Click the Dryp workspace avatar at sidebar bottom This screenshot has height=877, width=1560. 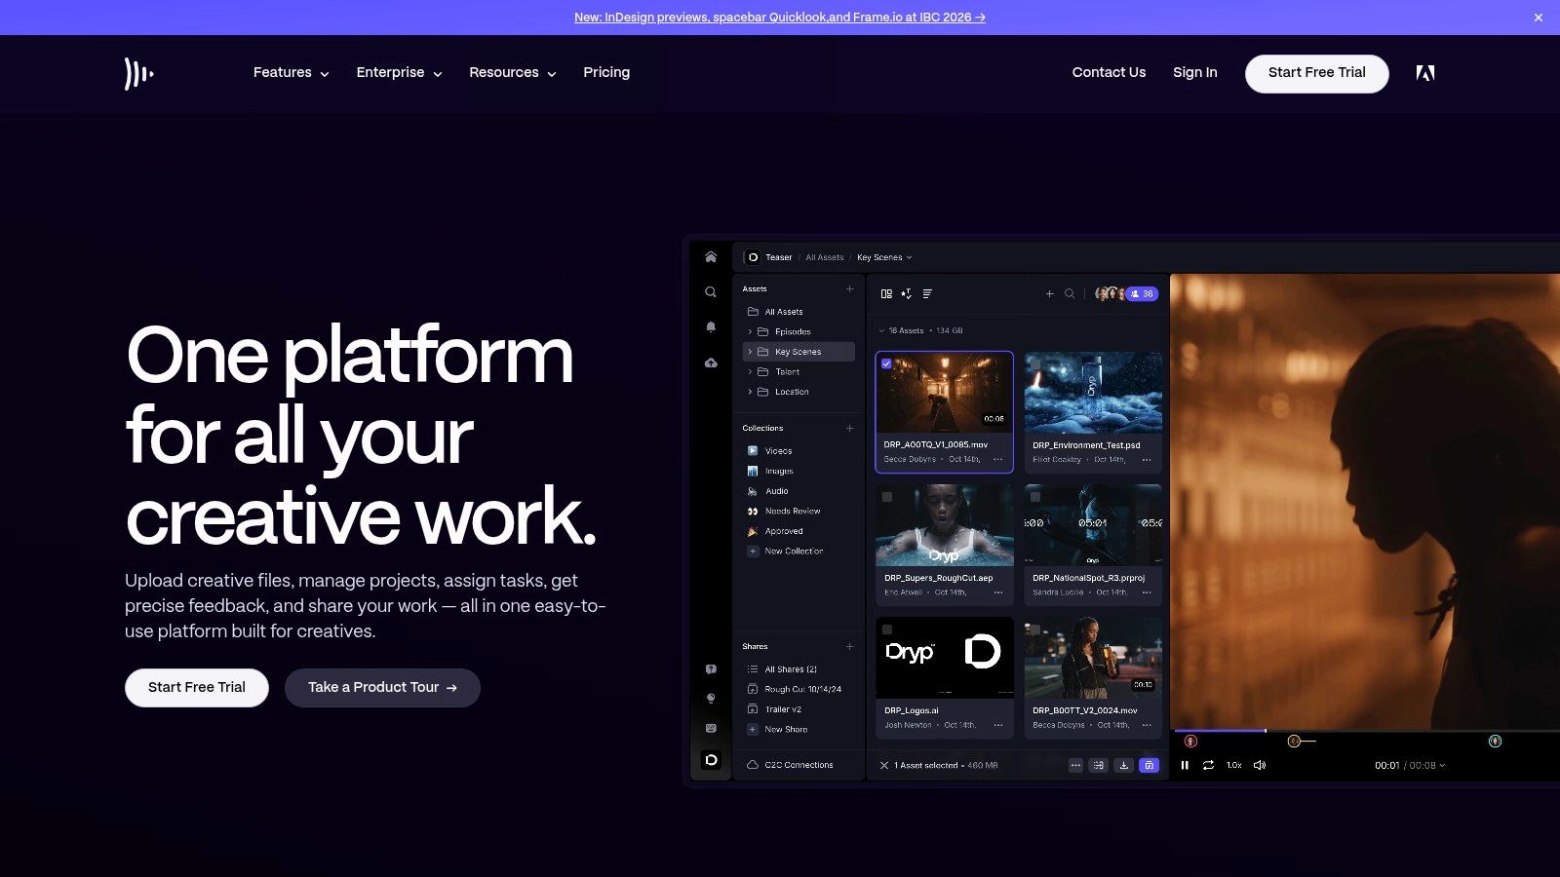click(x=711, y=760)
